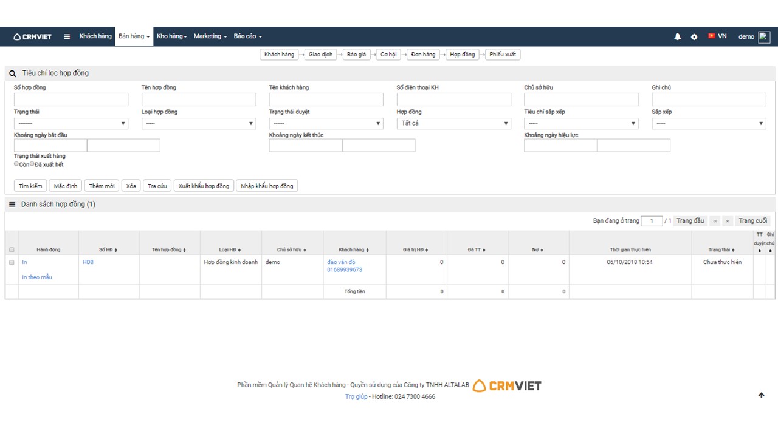
Task: Click the Số hợp đồng input field
Action: (71, 100)
